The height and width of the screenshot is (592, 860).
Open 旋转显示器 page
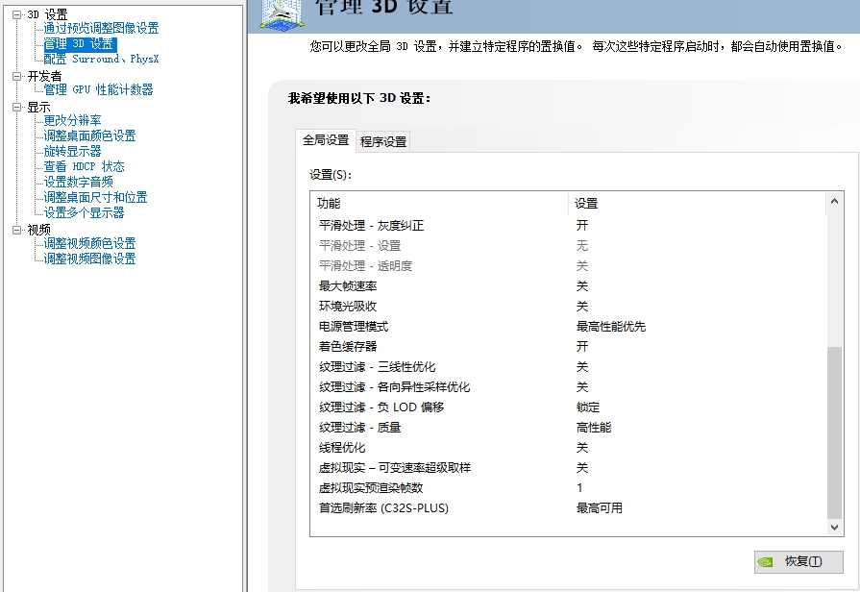point(72,151)
